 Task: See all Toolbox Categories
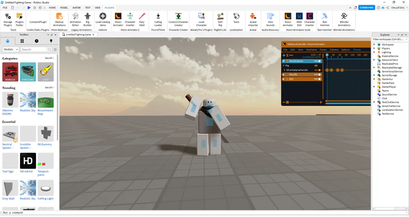[x=49, y=58]
